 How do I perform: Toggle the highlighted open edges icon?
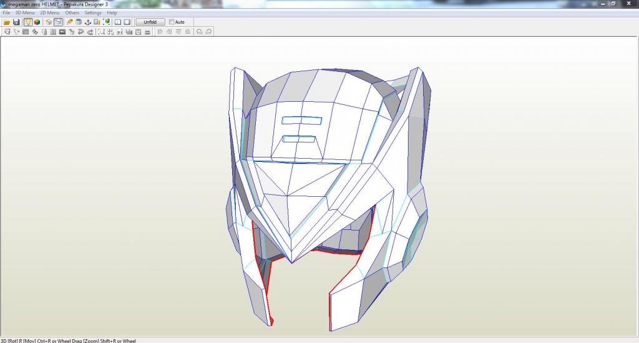(x=58, y=22)
